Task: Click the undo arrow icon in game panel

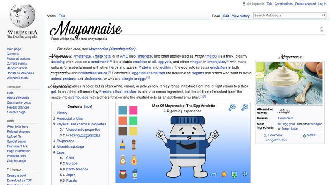Action: (213, 174)
